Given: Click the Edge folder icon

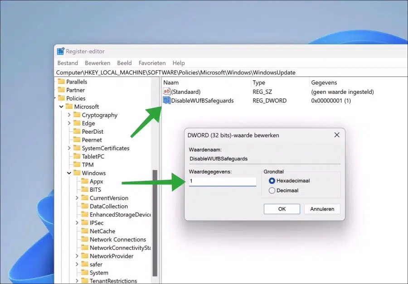Looking at the screenshot, I should [77, 123].
